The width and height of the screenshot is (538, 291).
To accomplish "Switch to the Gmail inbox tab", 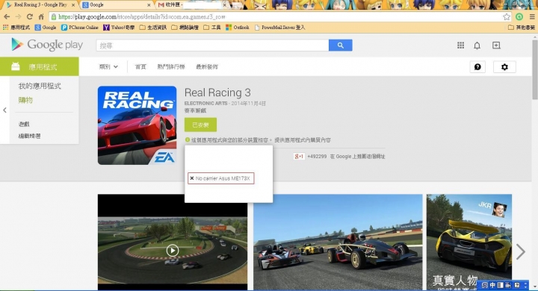I will (191, 4).
